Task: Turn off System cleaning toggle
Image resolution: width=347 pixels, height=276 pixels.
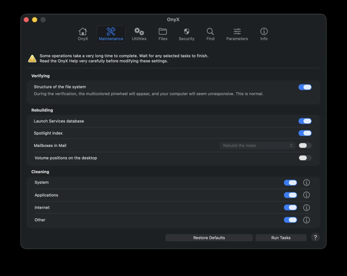Action: [290, 183]
